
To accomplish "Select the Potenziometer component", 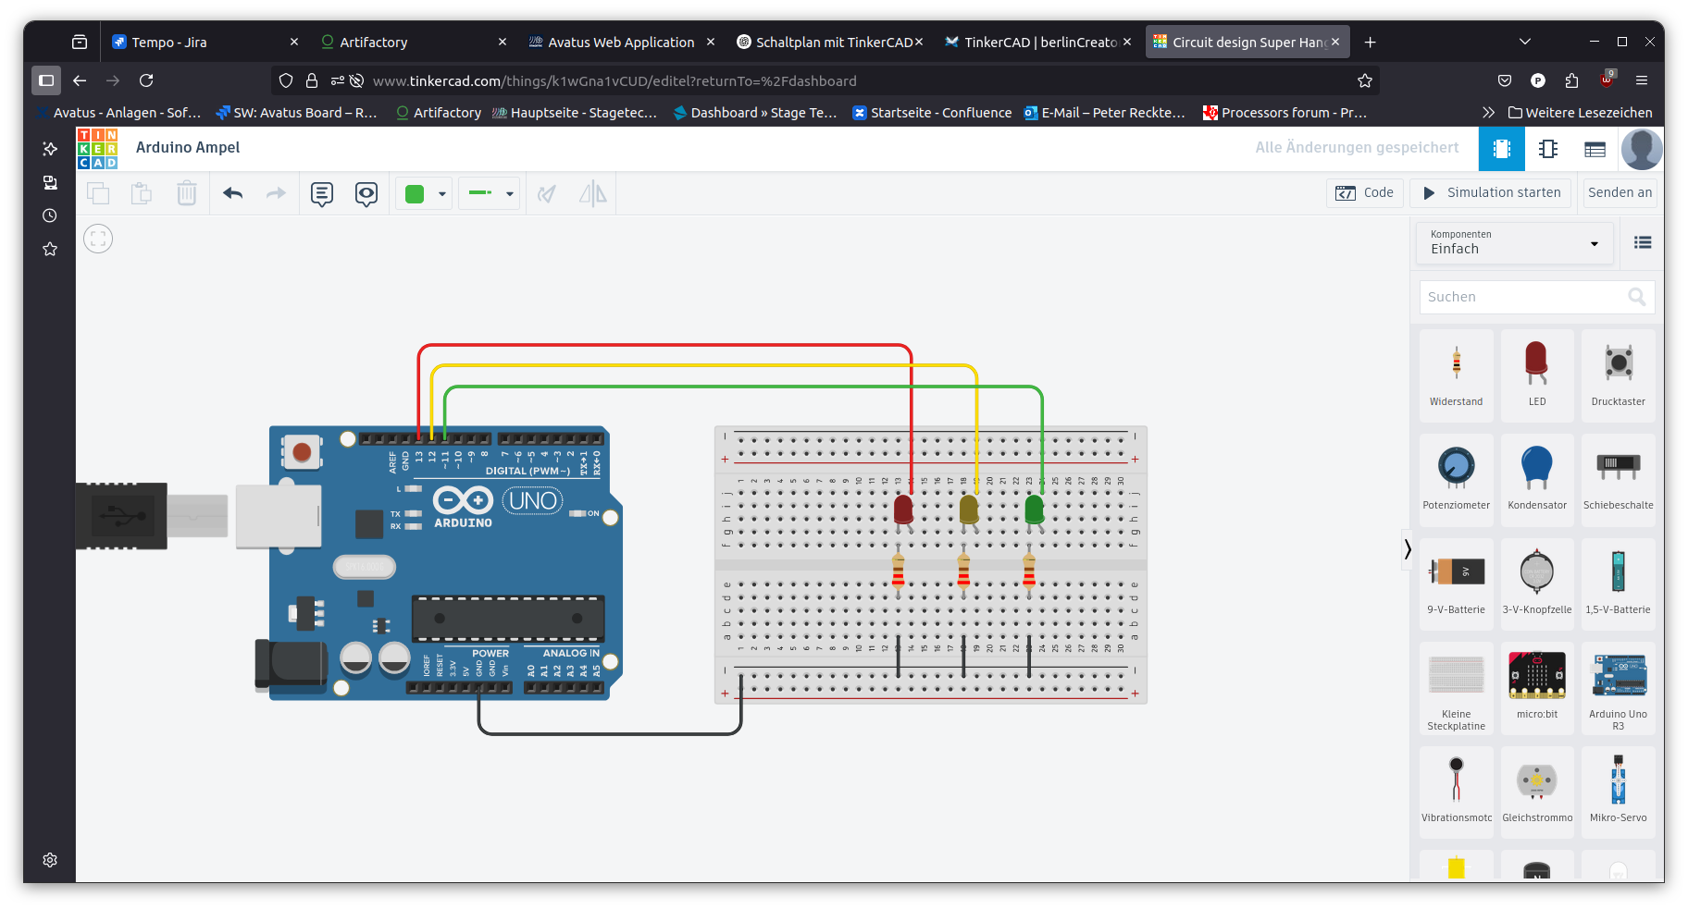I will point(1456,479).
